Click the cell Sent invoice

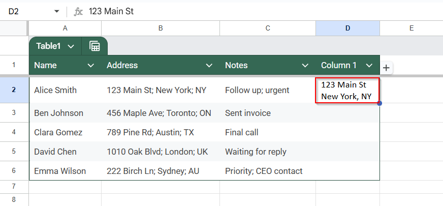(x=268, y=113)
